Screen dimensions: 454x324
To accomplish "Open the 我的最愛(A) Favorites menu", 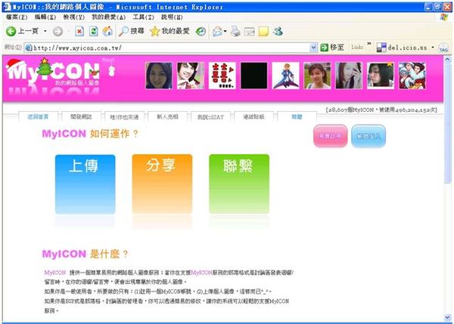I will [x=108, y=17].
